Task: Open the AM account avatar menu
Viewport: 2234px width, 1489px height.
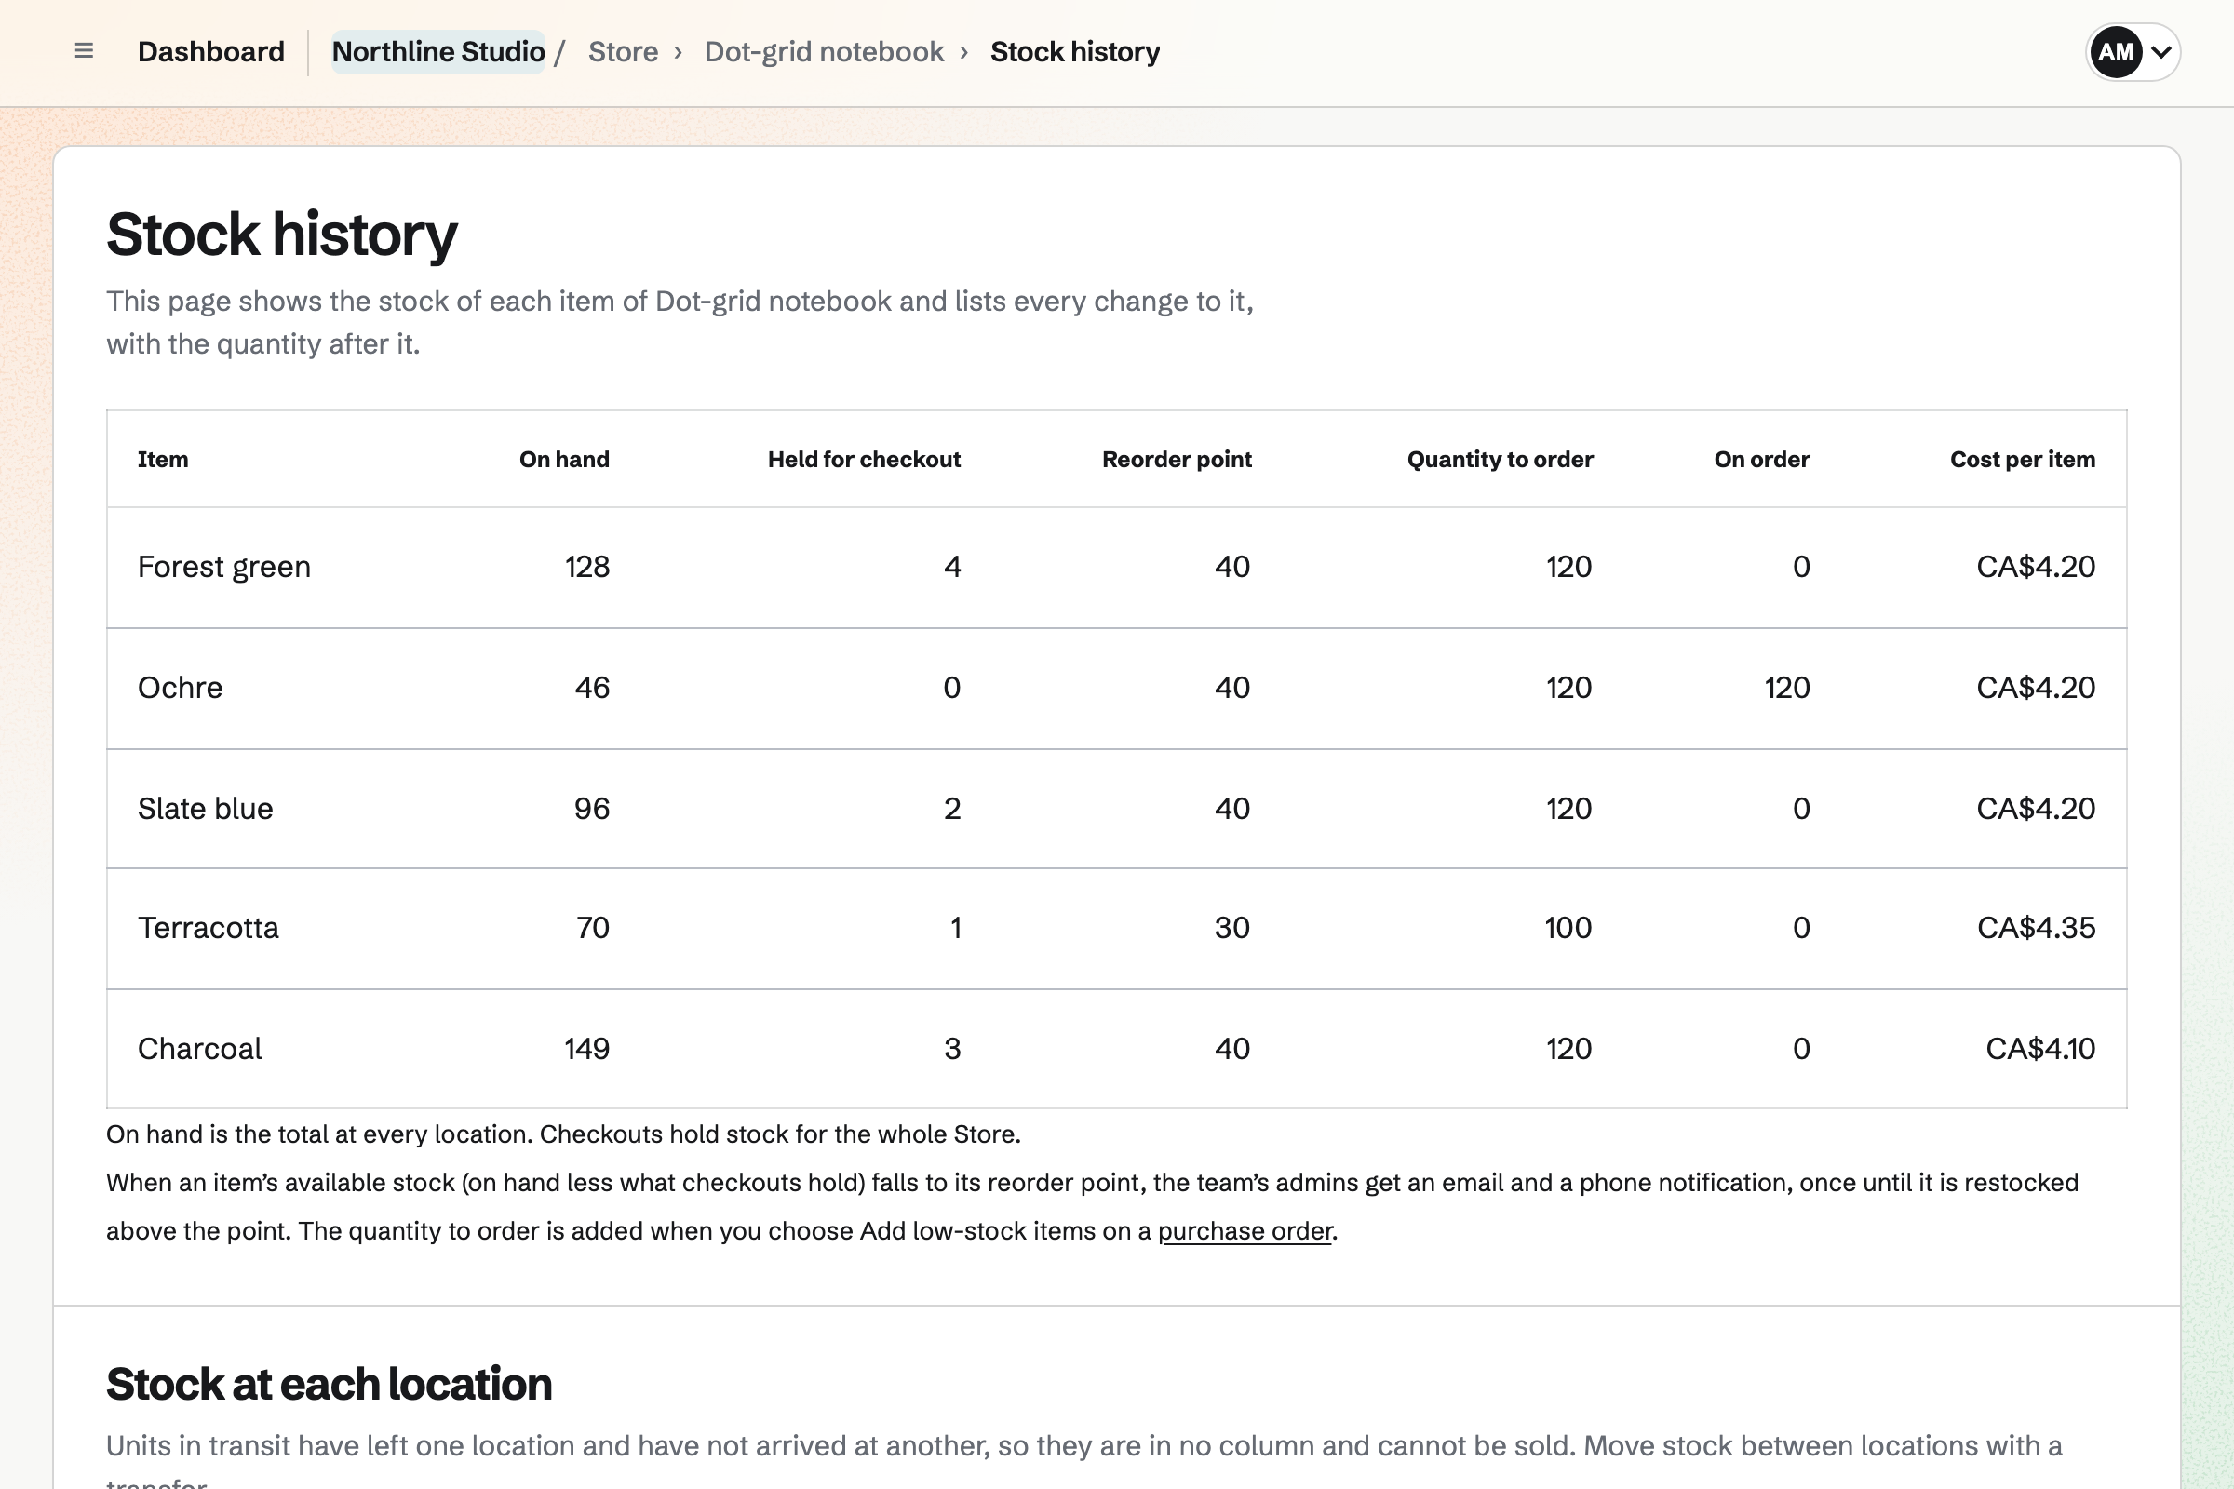Action: pos(2133,52)
